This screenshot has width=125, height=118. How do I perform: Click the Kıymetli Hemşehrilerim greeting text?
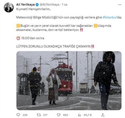point(33,9)
